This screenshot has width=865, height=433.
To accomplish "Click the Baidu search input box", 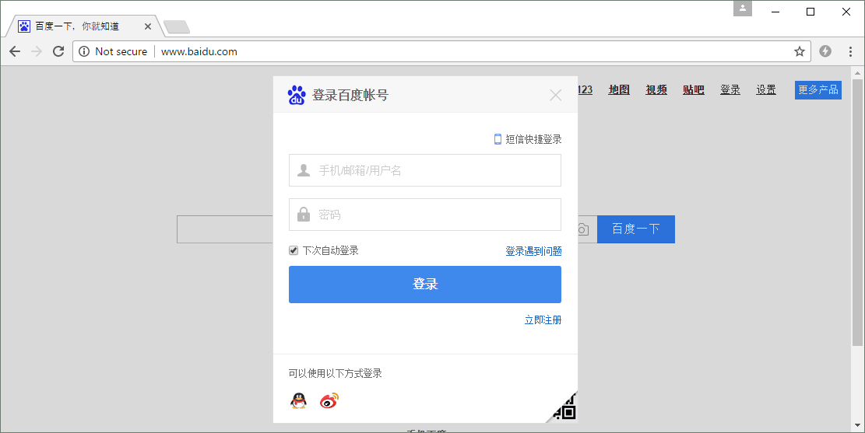I will (x=225, y=229).
